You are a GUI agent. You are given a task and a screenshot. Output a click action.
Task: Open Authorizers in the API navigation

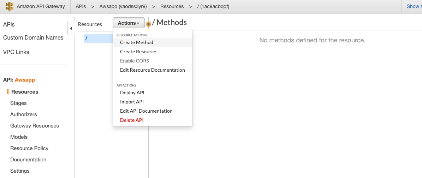click(x=23, y=114)
